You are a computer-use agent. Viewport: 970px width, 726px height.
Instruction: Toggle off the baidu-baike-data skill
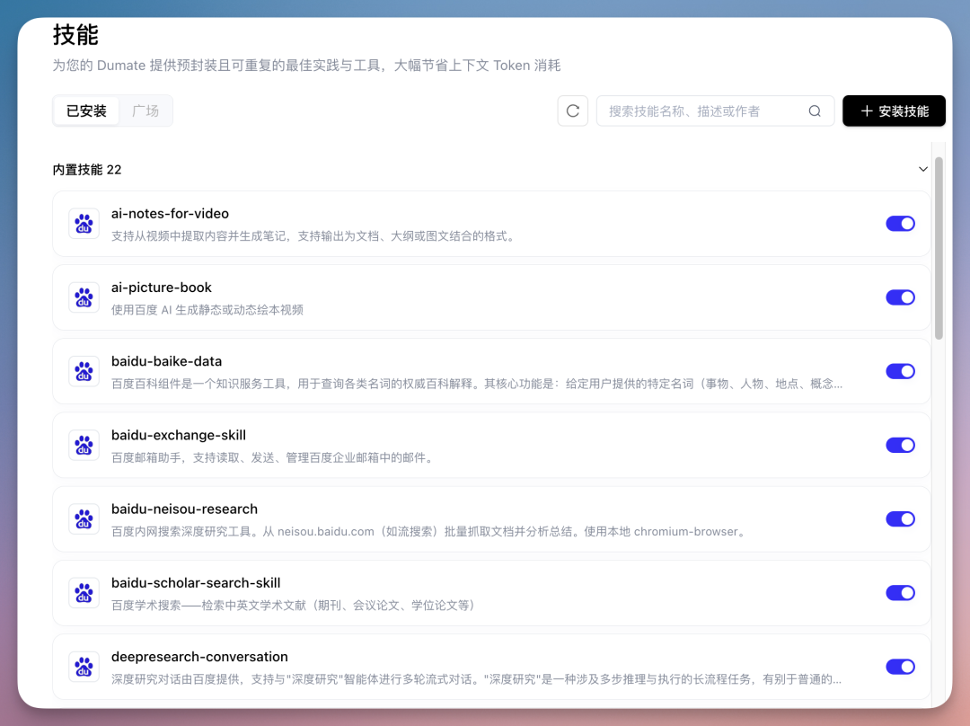900,371
